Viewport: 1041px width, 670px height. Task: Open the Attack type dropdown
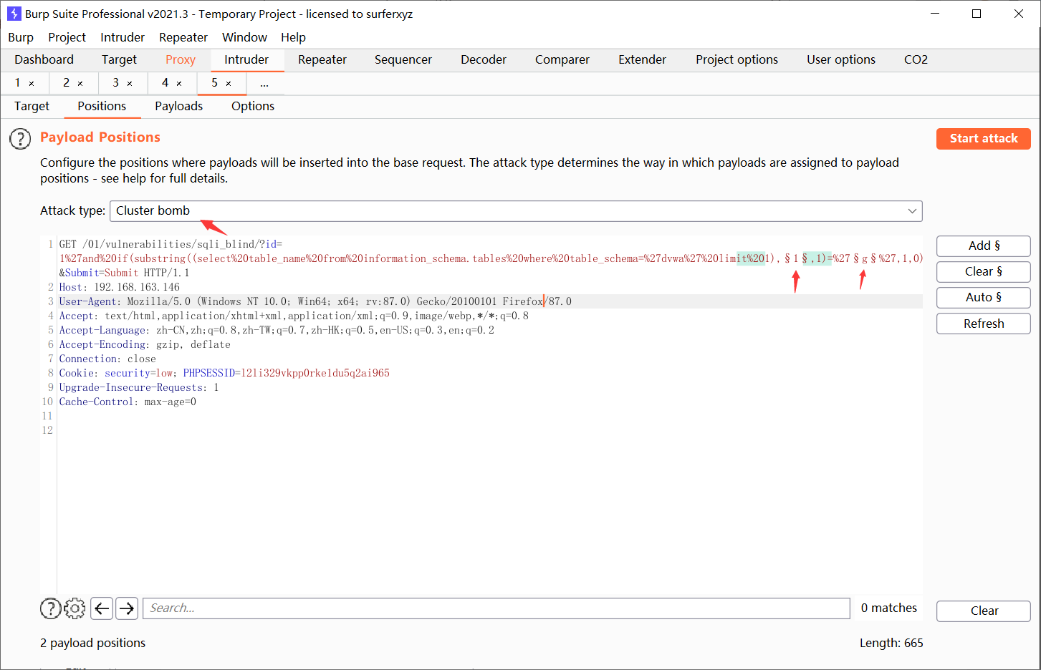coord(516,211)
